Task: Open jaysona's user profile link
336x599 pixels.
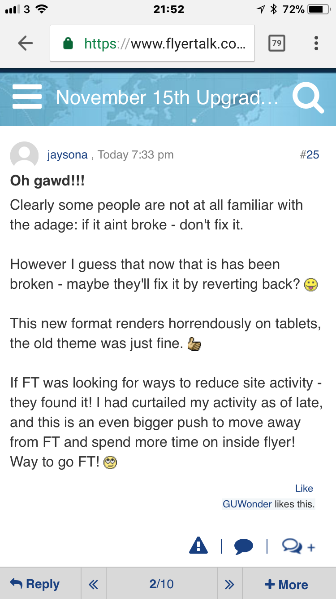Action: pos(67,155)
